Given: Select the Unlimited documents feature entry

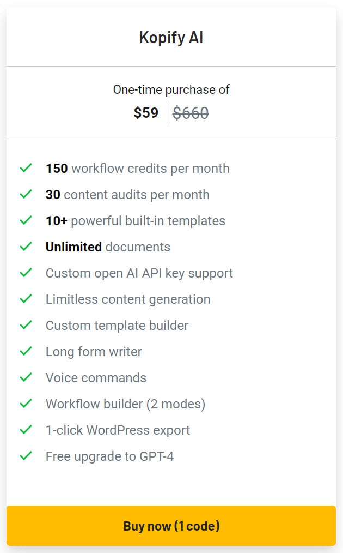Looking at the screenshot, I should pos(108,247).
